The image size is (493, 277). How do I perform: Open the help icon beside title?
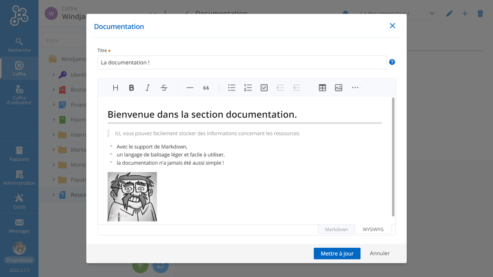pos(392,62)
